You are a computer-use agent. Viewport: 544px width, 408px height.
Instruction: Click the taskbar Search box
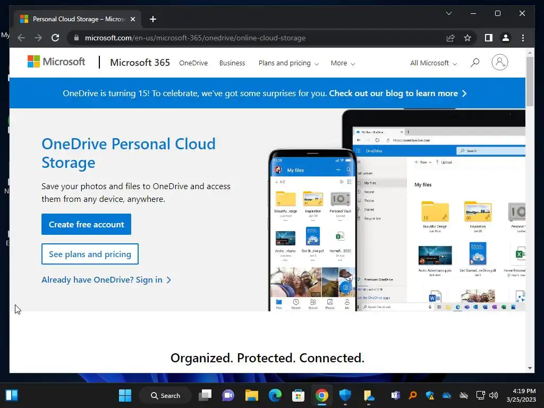pos(165,395)
